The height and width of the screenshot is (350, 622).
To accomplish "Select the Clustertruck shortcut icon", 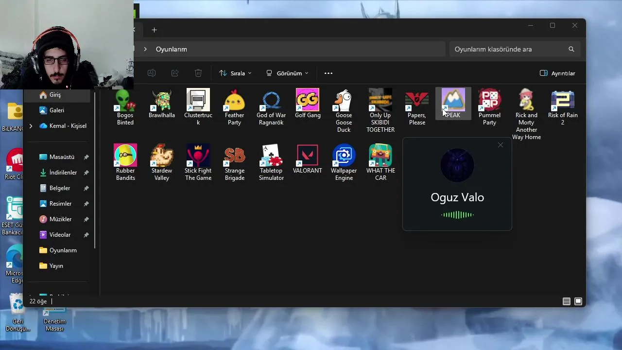I will coord(198,107).
